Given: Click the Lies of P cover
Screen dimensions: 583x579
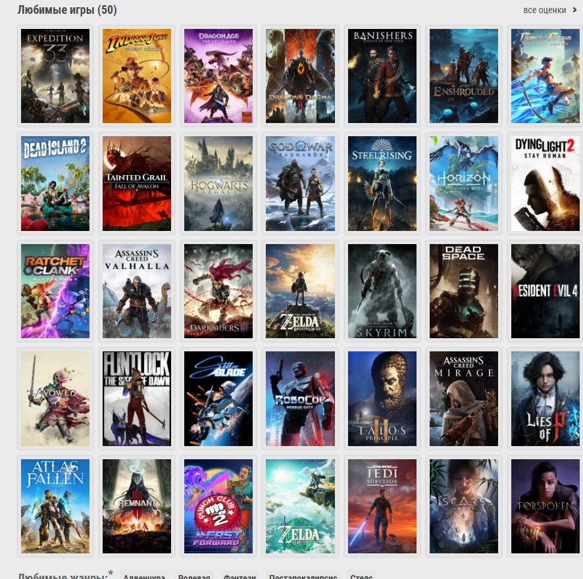Looking at the screenshot, I should pos(545,399).
